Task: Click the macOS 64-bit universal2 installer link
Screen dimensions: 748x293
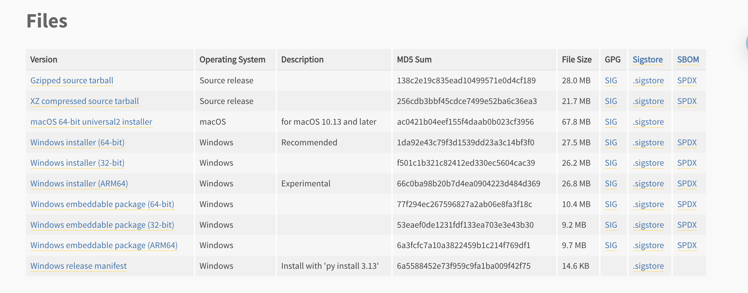Action: tap(91, 122)
